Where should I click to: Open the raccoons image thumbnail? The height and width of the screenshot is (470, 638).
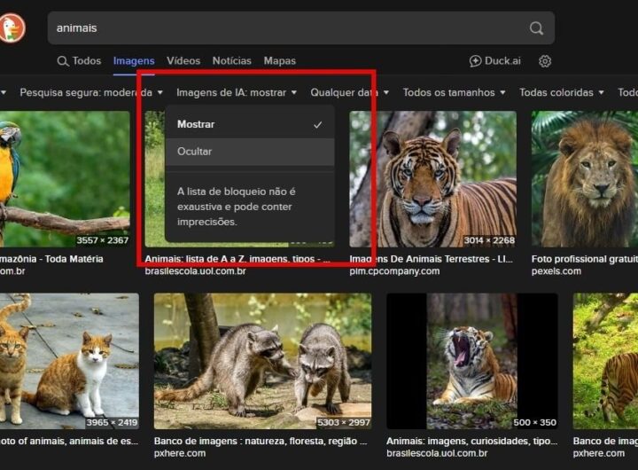click(x=262, y=361)
